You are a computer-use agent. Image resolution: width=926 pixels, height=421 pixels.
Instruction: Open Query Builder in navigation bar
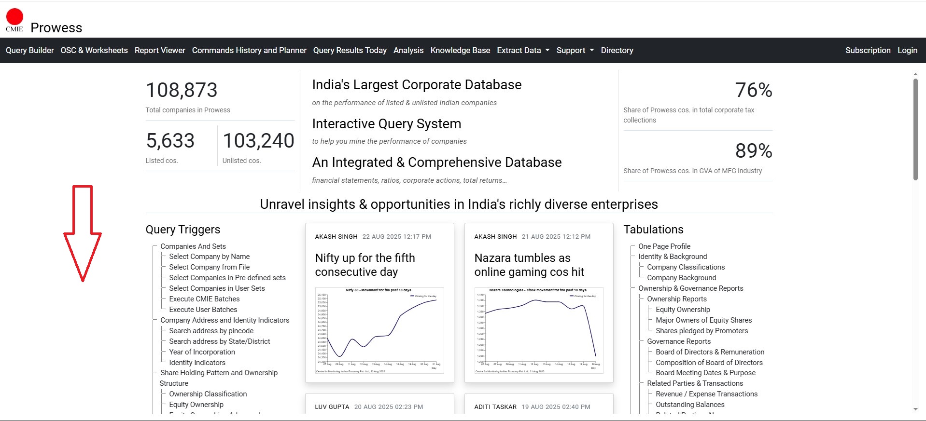click(x=29, y=50)
